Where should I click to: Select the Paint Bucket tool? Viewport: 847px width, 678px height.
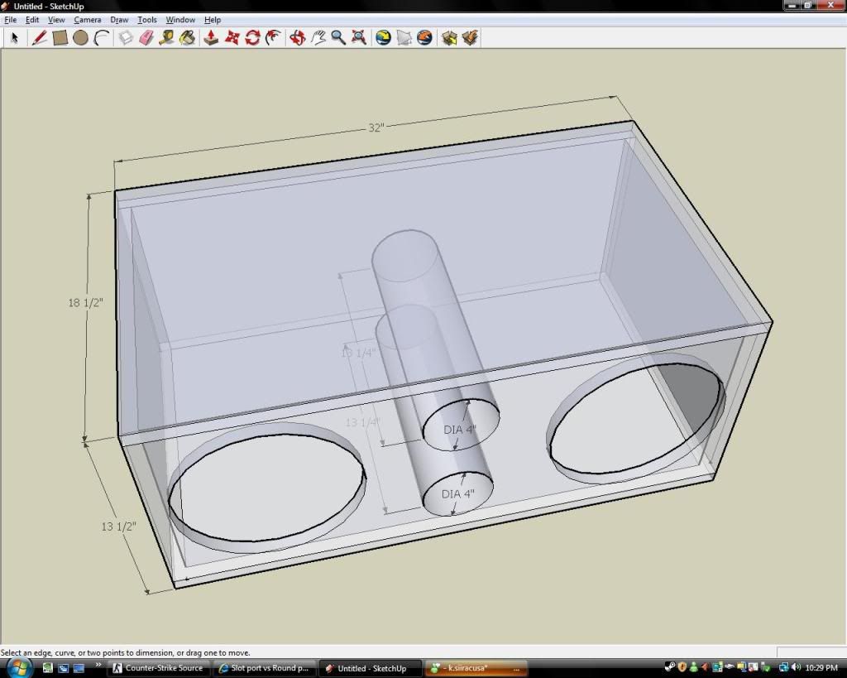[189, 37]
